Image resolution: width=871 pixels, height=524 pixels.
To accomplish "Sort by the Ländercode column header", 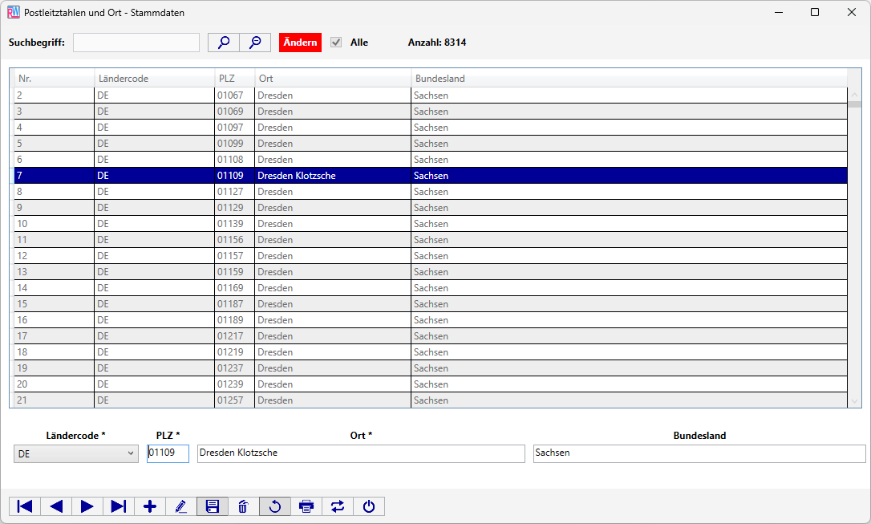I will (x=155, y=79).
